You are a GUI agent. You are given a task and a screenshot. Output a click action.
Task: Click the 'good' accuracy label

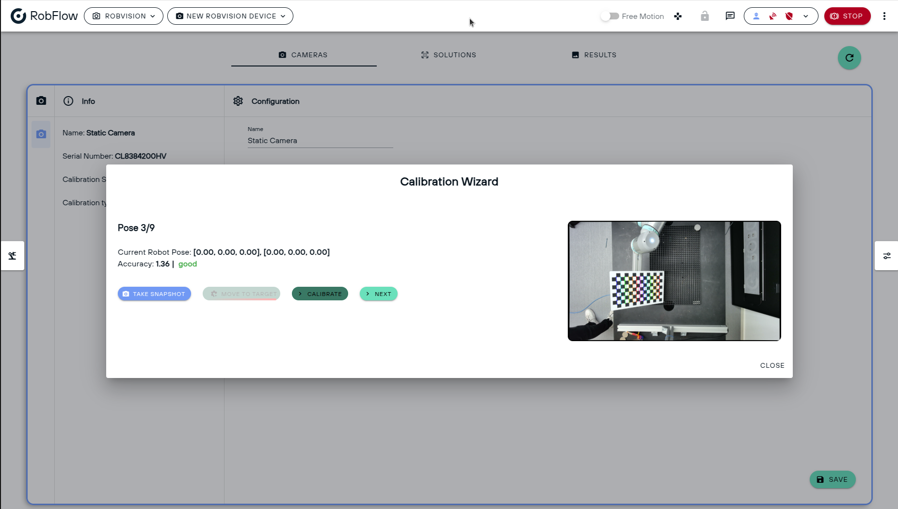[188, 264]
